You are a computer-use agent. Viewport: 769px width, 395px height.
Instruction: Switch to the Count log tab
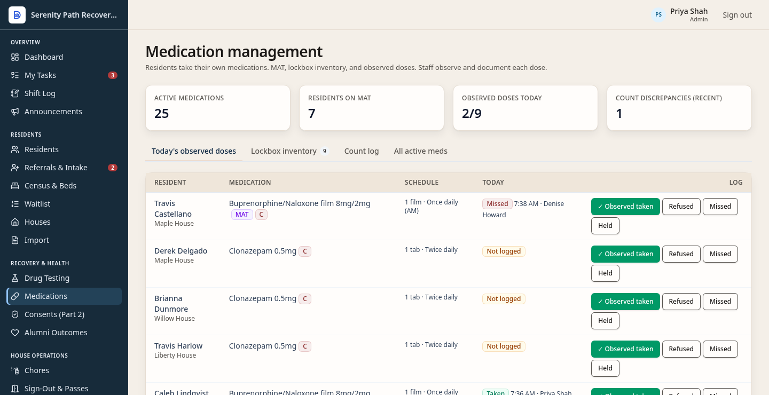pyautogui.click(x=362, y=151)
